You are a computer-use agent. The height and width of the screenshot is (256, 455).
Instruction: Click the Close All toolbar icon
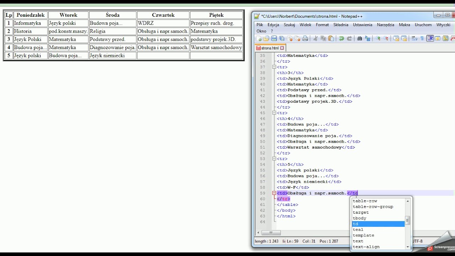tap(297, 38)
